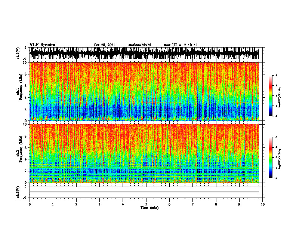Click the "-7" label on ch.1 colorbar
296x229 pixels.
coord(276,116)
